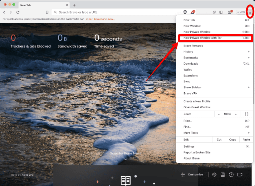The width and height of the screenshot is (255, 186).
Task: Click the settings gear icon at bottom
Action: [214, 175]
